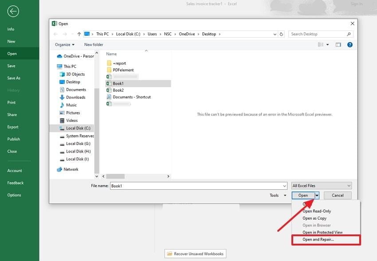The height and width of the screenshot is (261, 377).
Task: Click Recover Unsaved Workbooks button
Action: coord(195,253)
